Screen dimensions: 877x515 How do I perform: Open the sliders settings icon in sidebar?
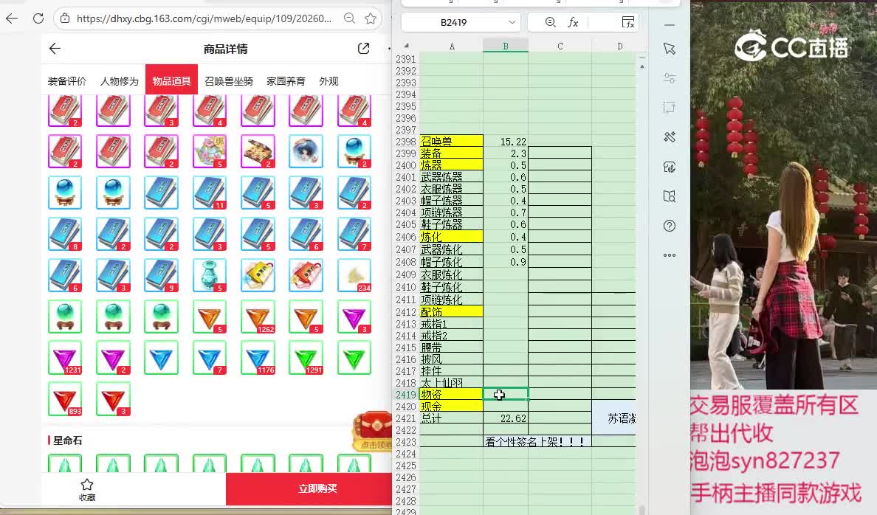point(670,78)
